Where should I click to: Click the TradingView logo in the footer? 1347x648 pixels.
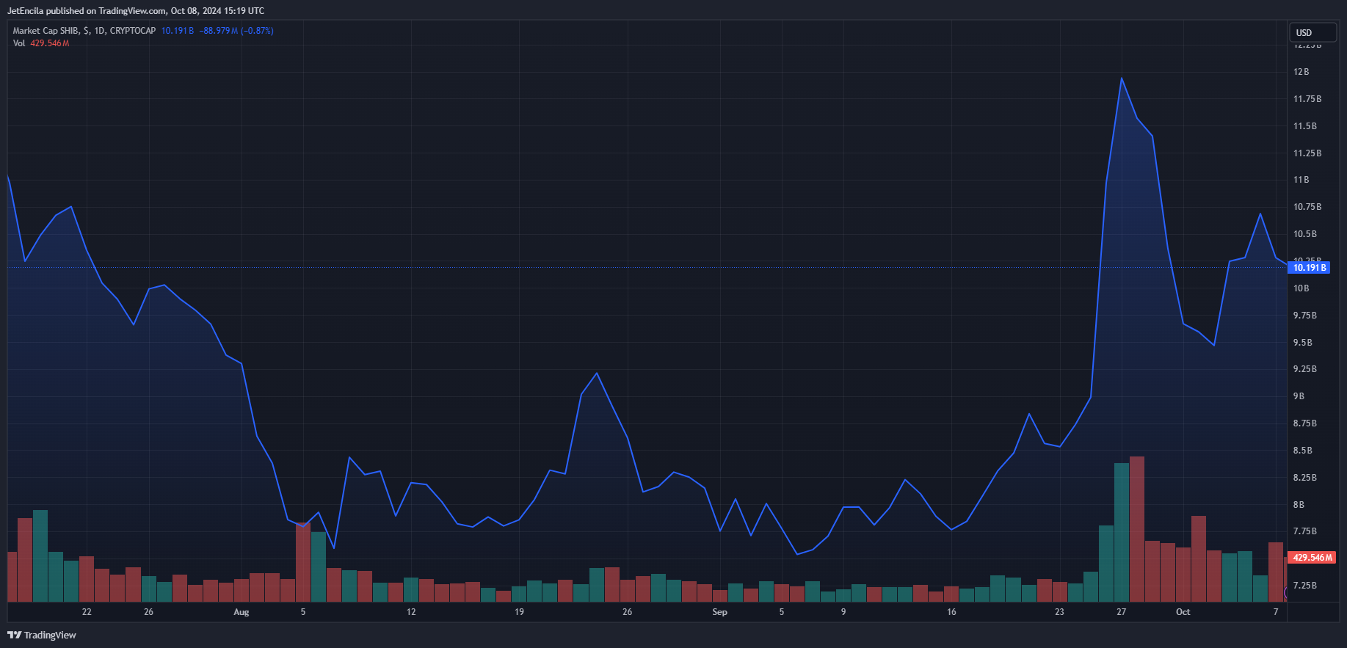tap(42, 635)
